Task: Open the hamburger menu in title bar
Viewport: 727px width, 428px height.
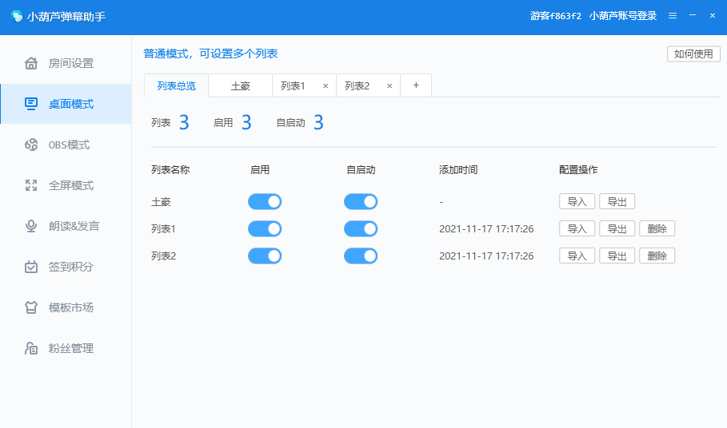Action: point(673,16)
